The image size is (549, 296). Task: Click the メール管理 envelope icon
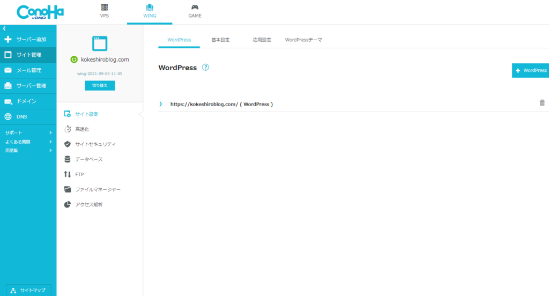click(8, 70)
